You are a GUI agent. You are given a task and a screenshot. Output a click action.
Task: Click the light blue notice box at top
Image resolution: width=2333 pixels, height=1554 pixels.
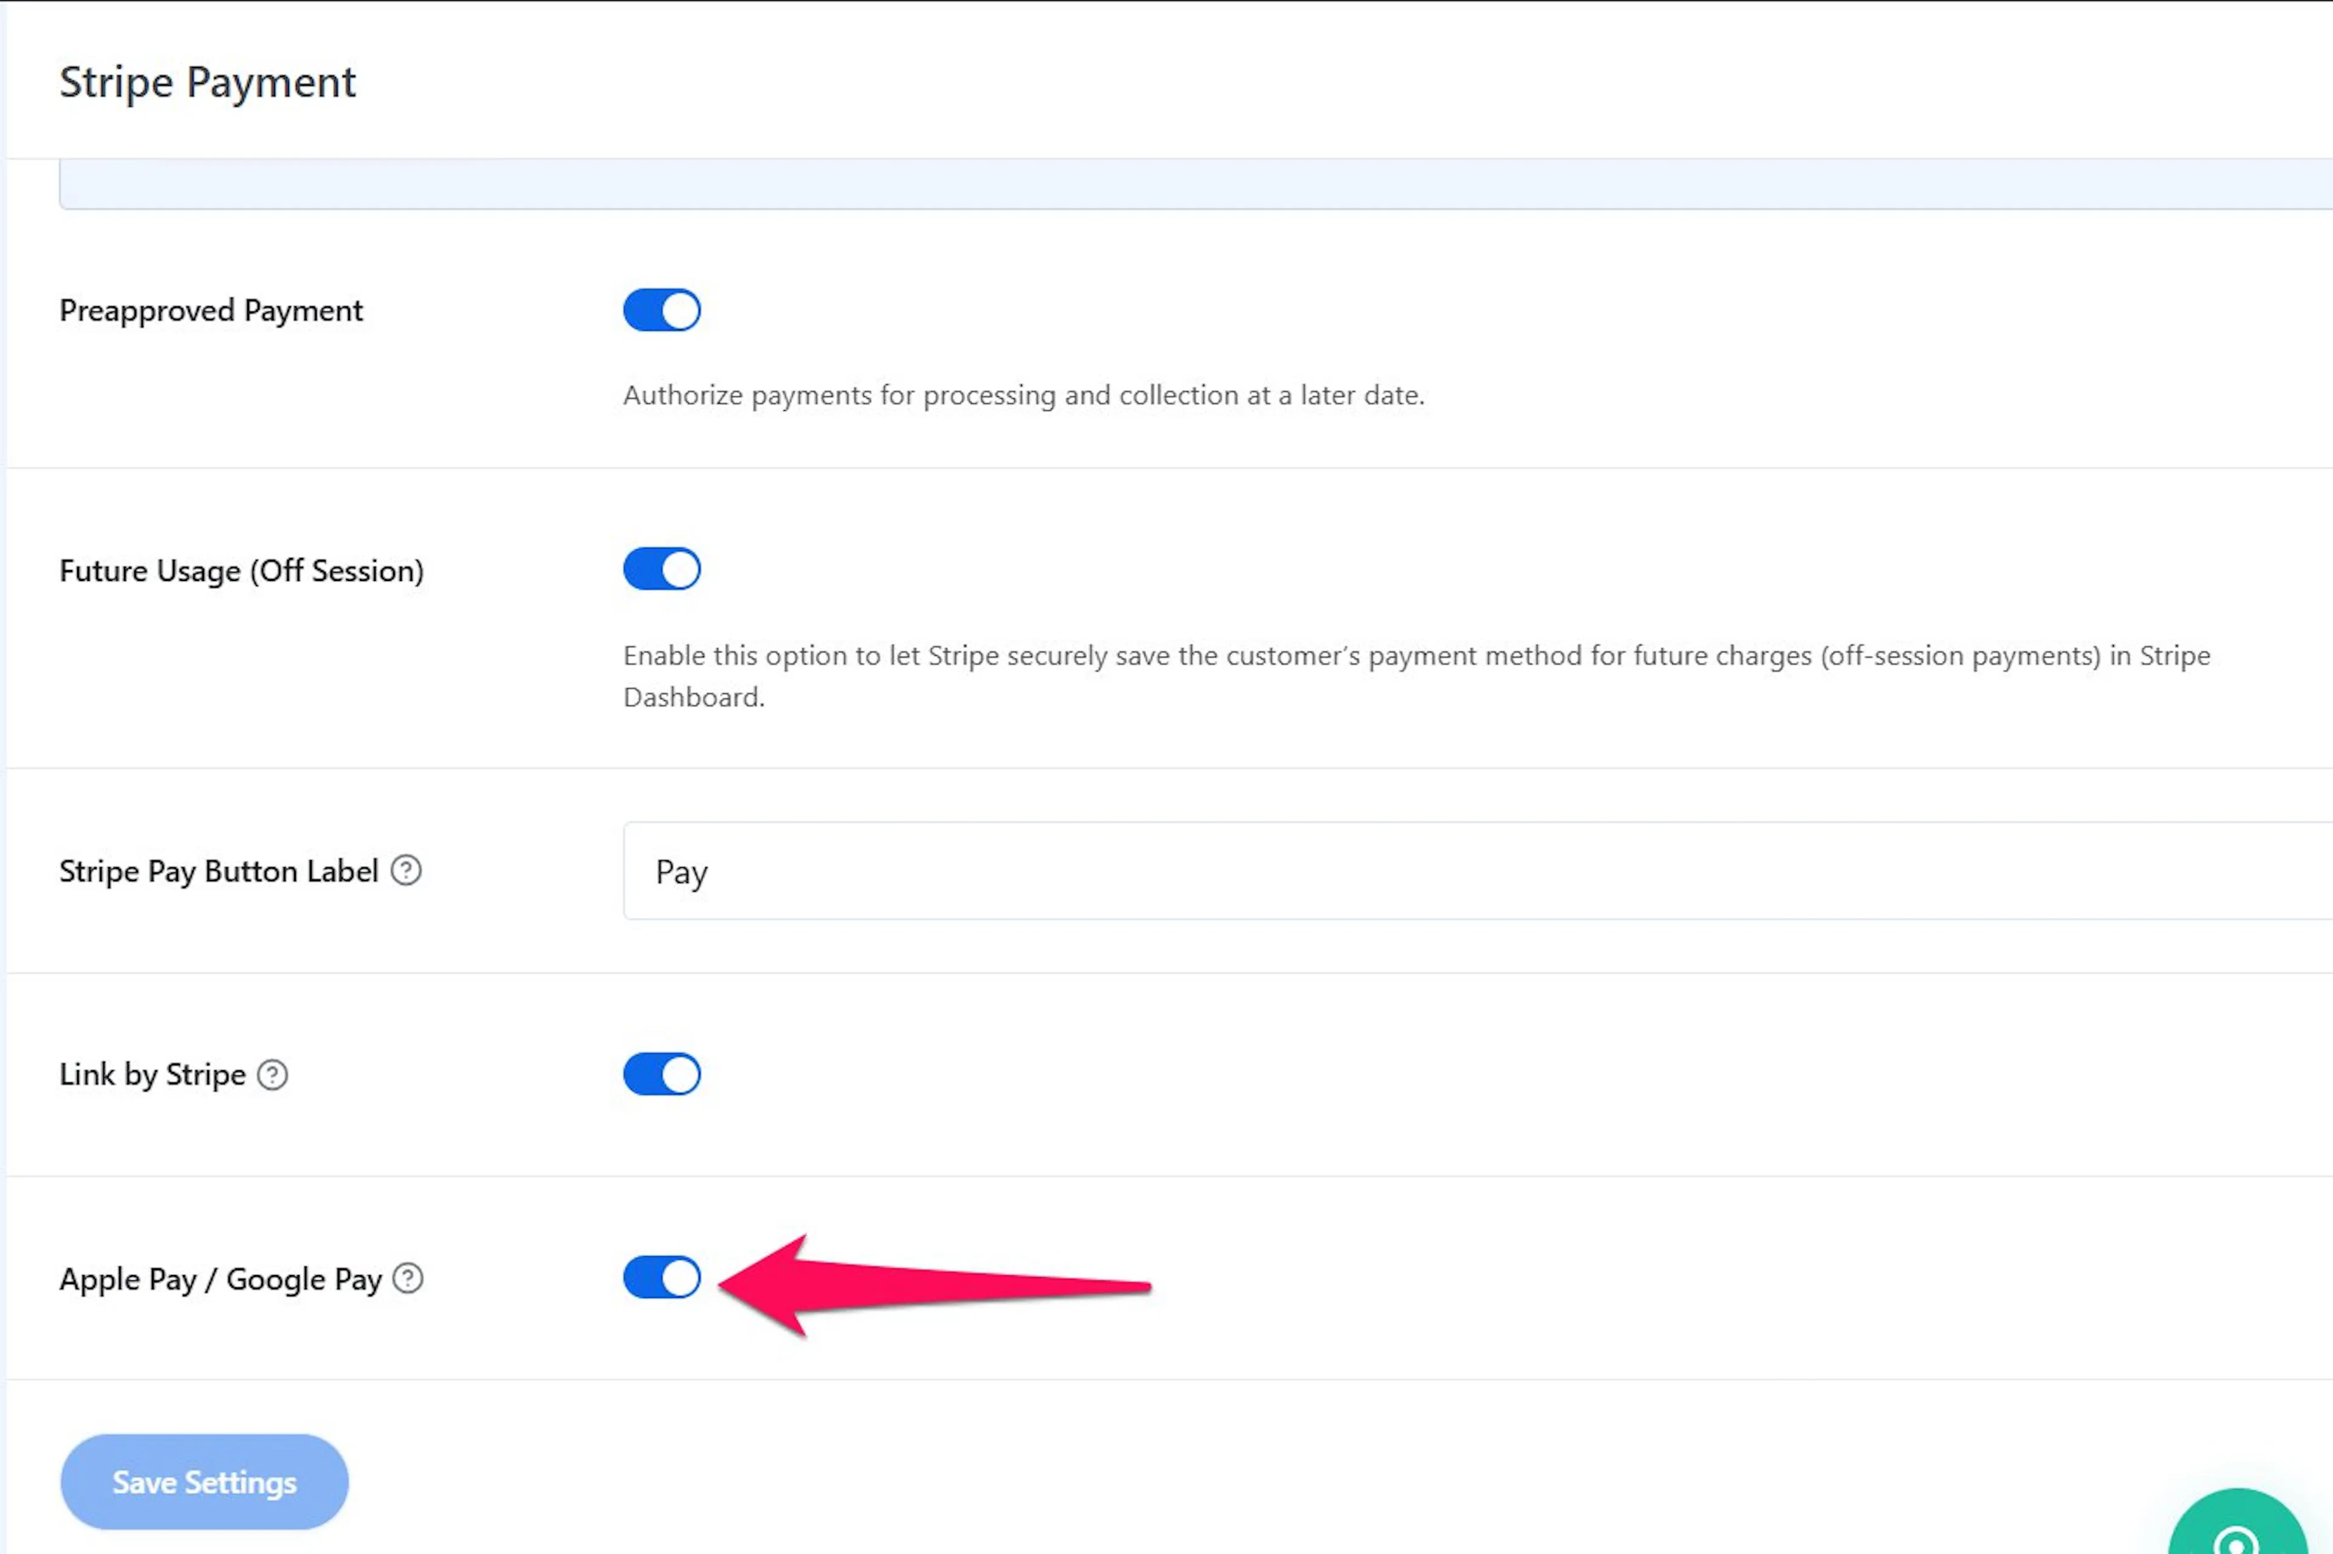click(1196, 184)
